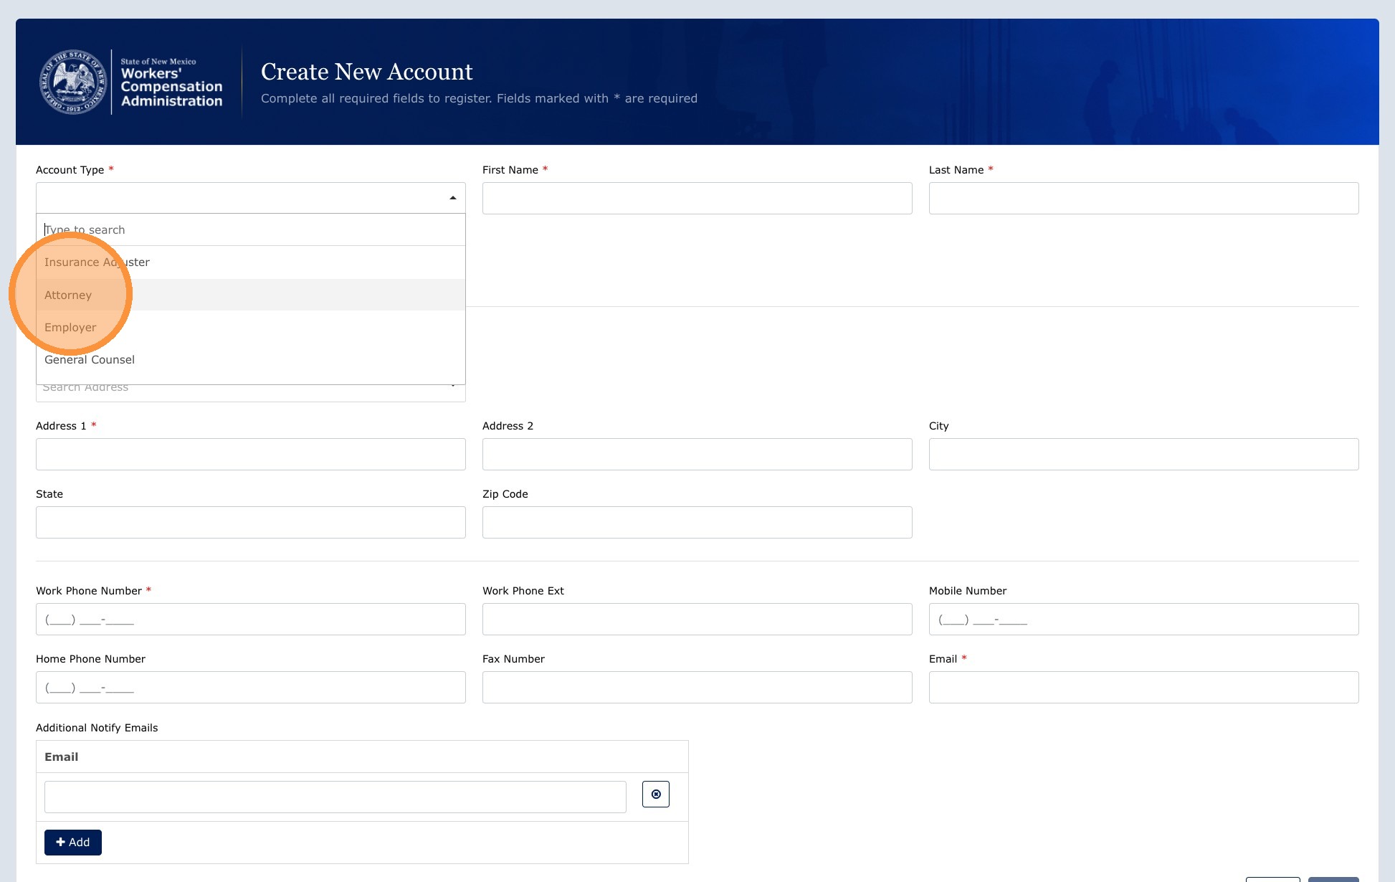Focus the required Email field
The image size is (1395, 882).
pyautogui.click(x=1143, y=687)
